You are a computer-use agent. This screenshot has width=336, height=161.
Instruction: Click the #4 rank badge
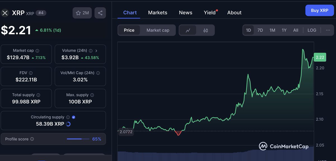[41, 13]
